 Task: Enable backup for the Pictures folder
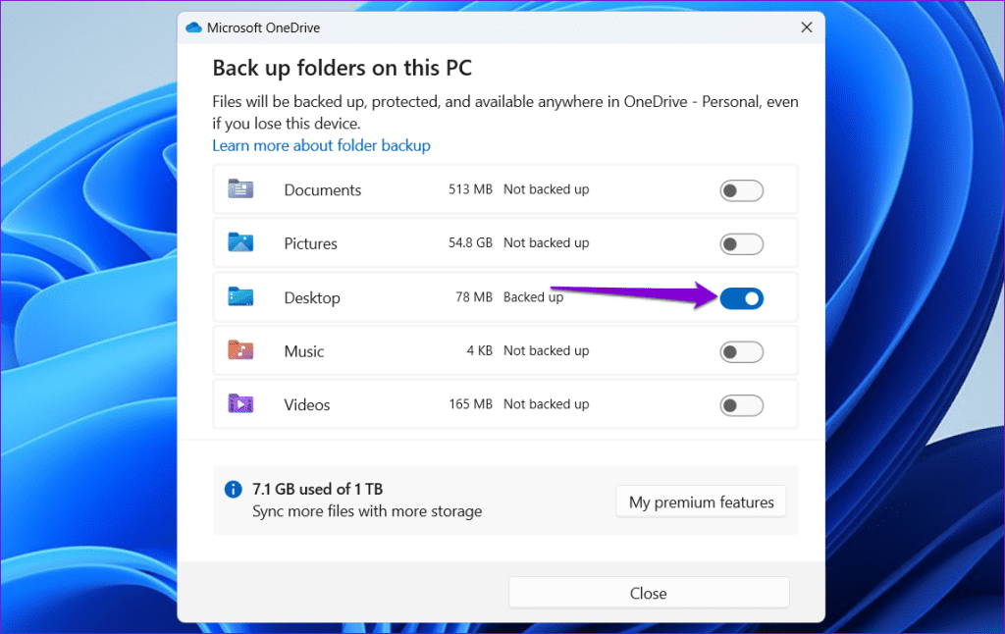[x=741, y=242]
